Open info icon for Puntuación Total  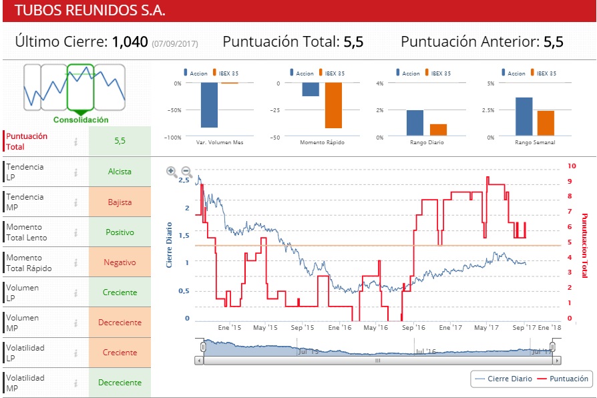tap(75, 142)
